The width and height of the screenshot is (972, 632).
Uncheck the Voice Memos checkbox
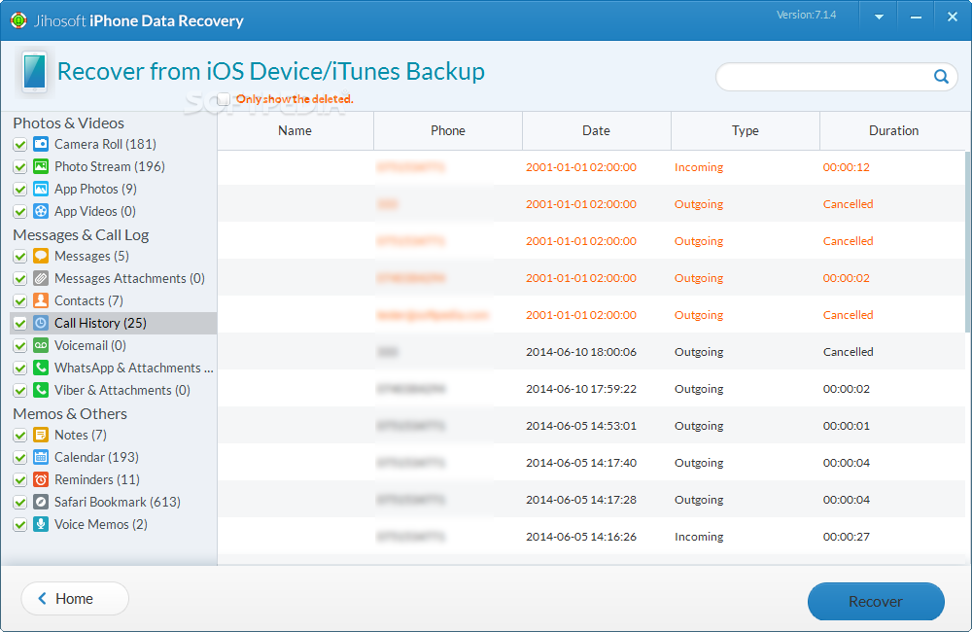[x=19, y=524]
